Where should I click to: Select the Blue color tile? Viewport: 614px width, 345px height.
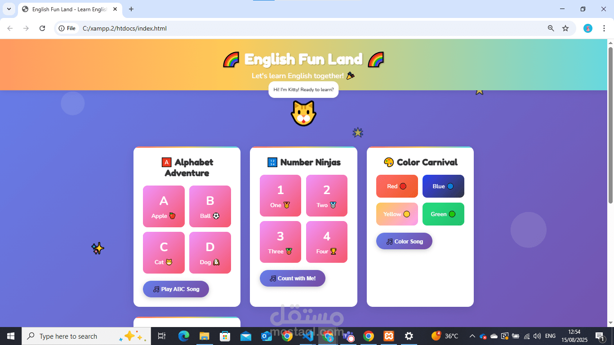coord(443,186)
